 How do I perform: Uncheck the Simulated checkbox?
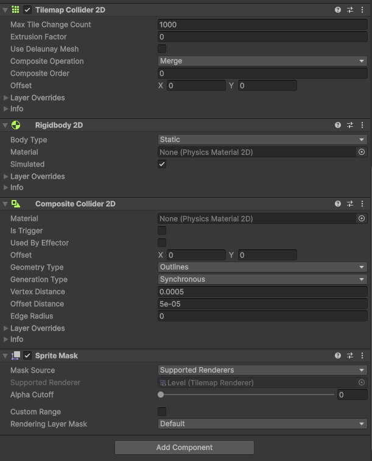pos(162,164)
